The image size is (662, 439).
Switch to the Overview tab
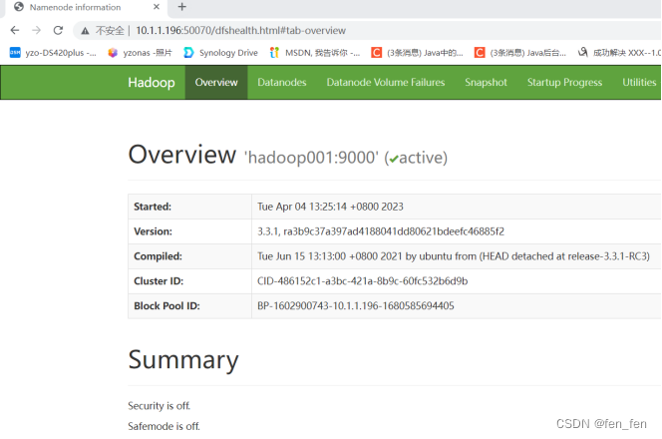pos(216,83)
